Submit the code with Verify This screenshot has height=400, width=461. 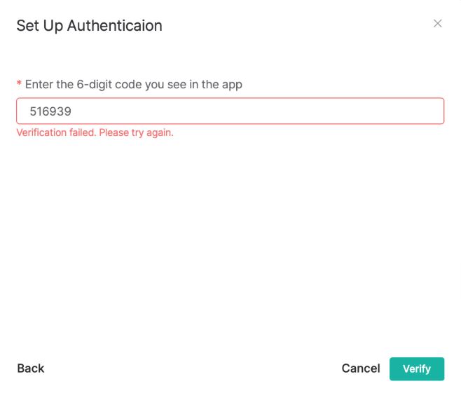pos(417,368)
